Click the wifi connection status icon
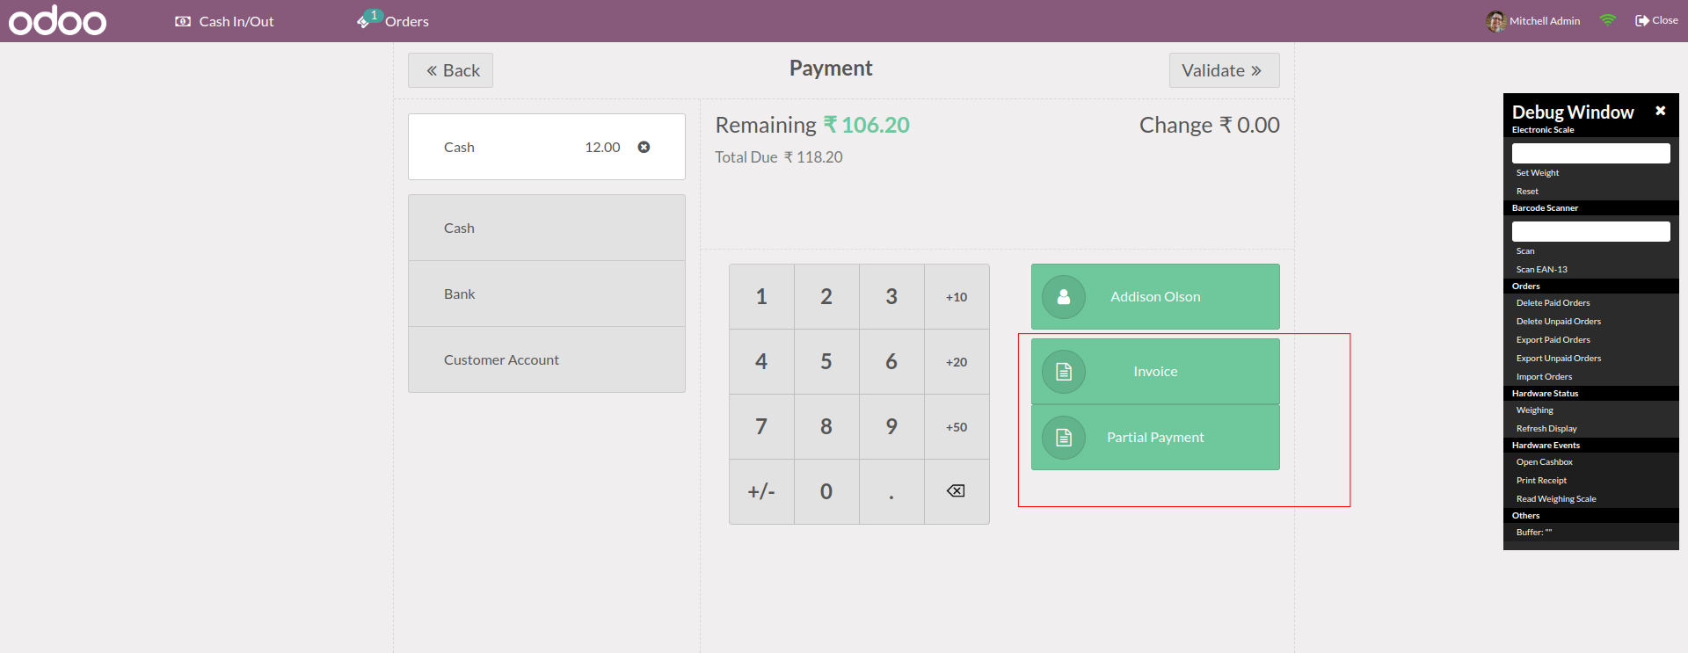 point(1607,20)
